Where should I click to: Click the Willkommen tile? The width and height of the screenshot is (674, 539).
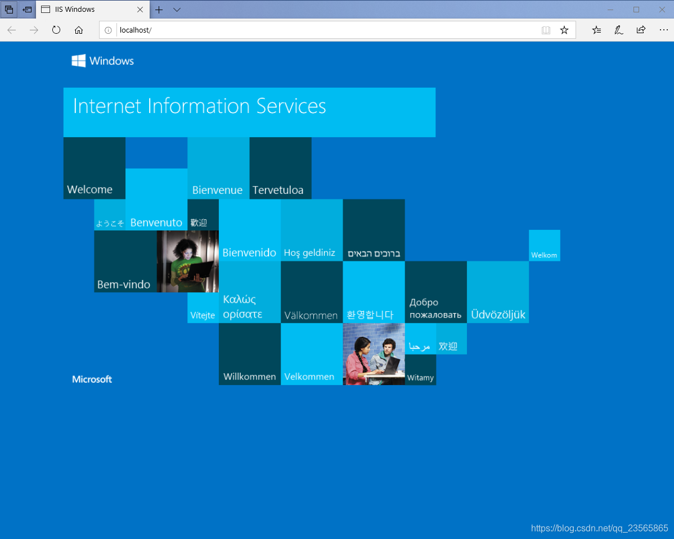click(250, 354)
